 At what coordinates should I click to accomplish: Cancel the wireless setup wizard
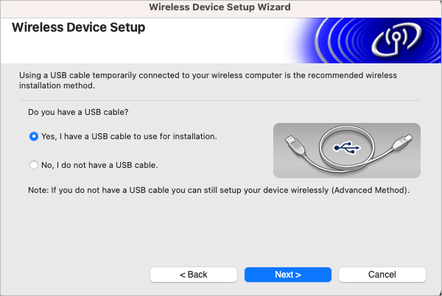point(382,275)
